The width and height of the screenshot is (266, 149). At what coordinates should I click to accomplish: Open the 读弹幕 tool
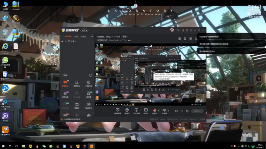88,95
